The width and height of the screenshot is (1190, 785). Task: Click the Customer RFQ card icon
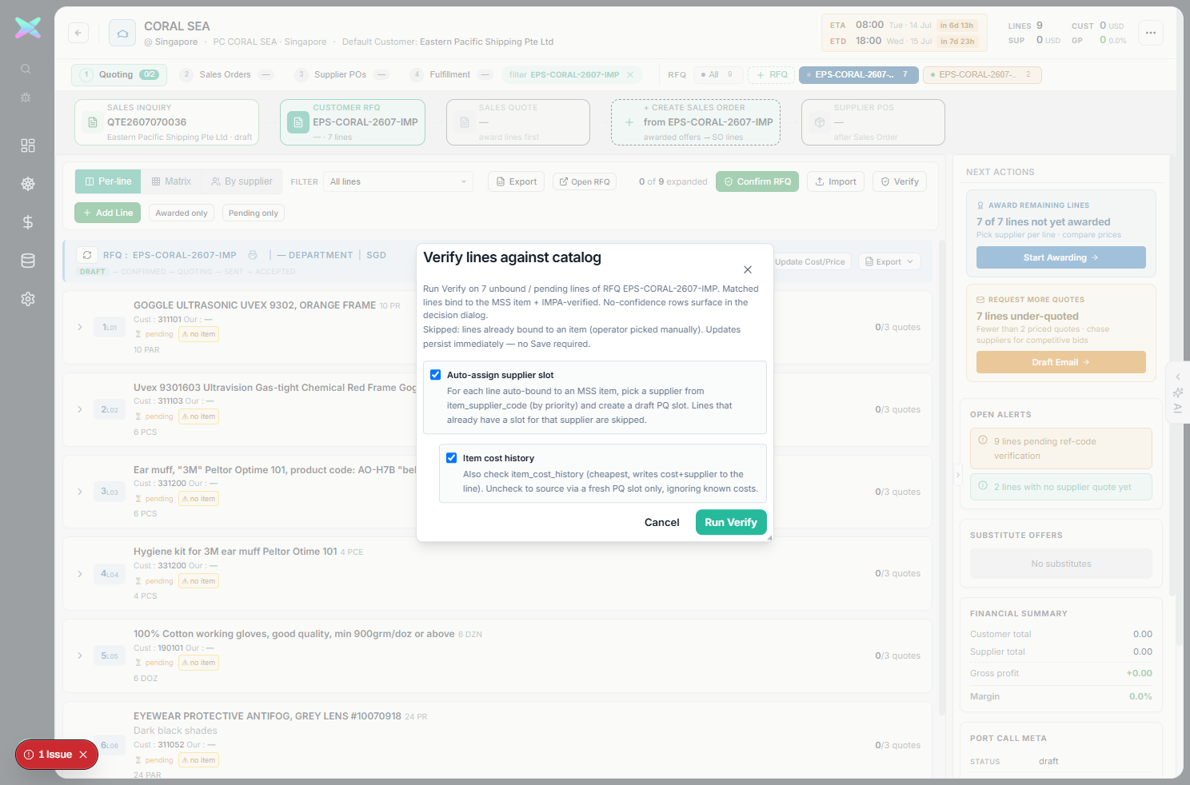coord(298,122)
